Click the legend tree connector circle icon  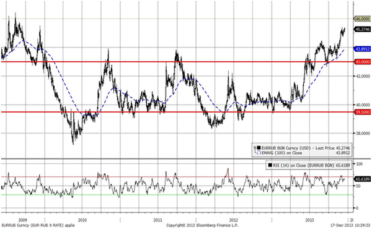255,147
